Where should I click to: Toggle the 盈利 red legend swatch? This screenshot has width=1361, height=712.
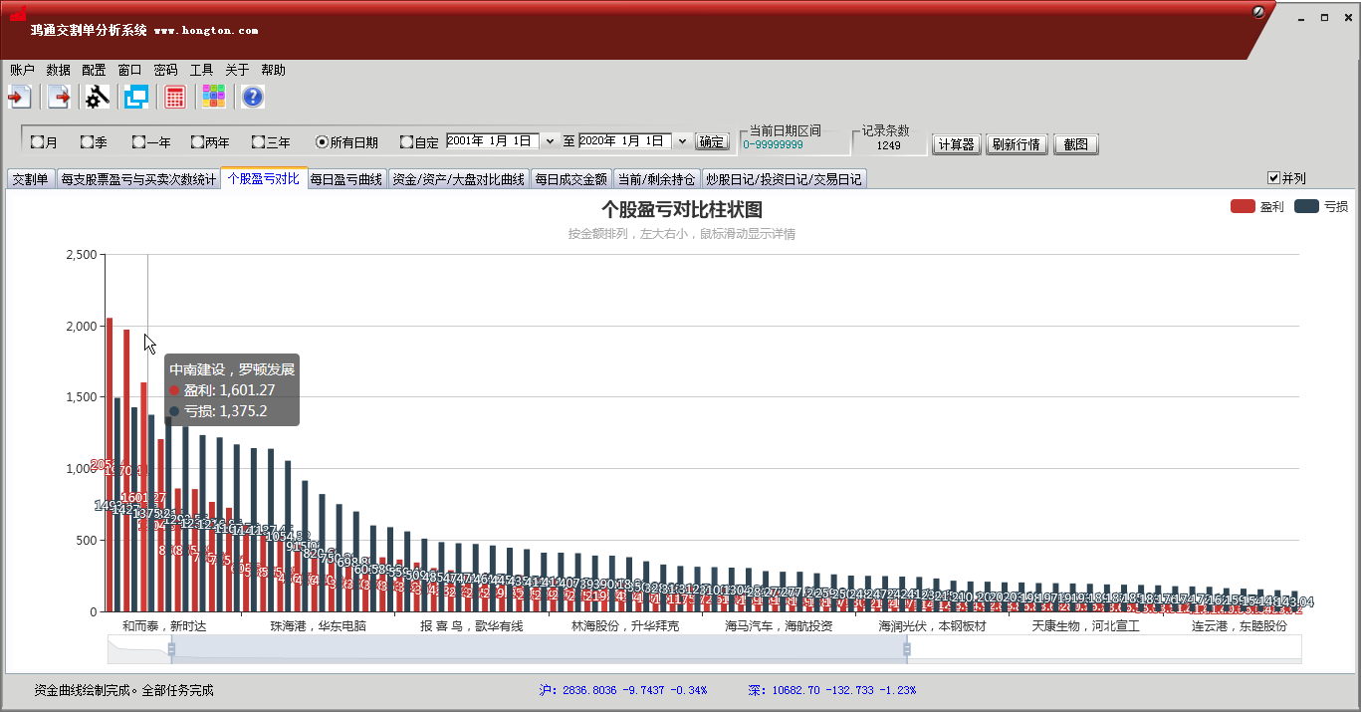click(1243, 206)
